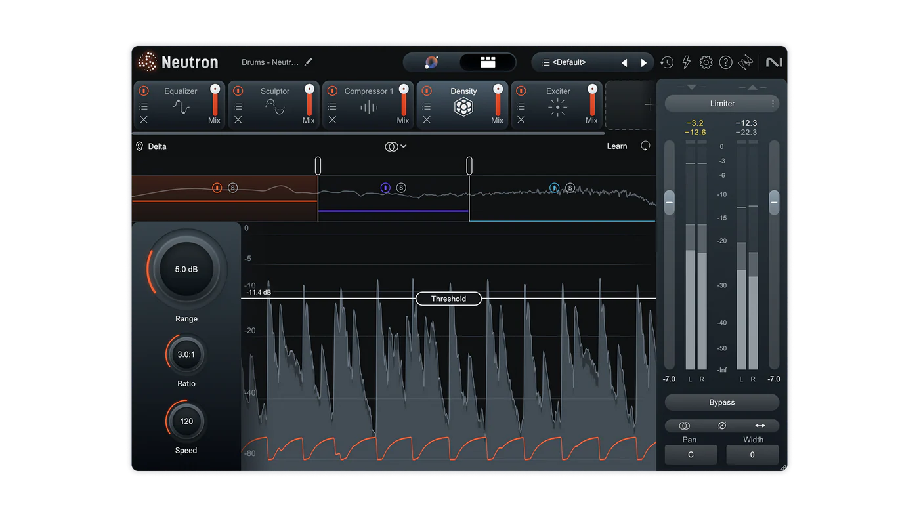
Task: Open the settings gear icon
Action: tap(706, 62)
